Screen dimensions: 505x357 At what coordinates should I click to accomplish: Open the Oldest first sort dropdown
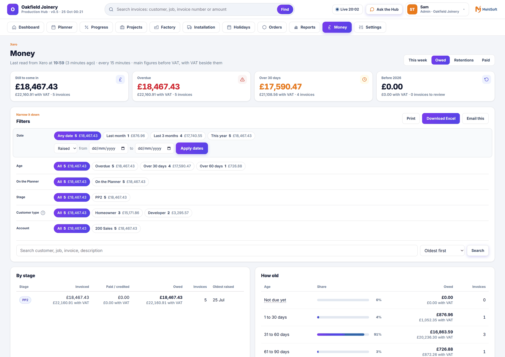click(442, 251)
